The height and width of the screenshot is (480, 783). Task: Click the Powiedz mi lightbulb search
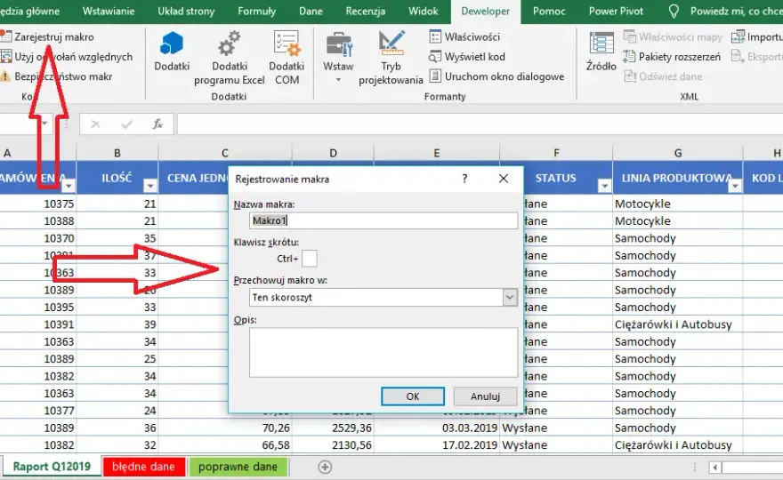674,11
